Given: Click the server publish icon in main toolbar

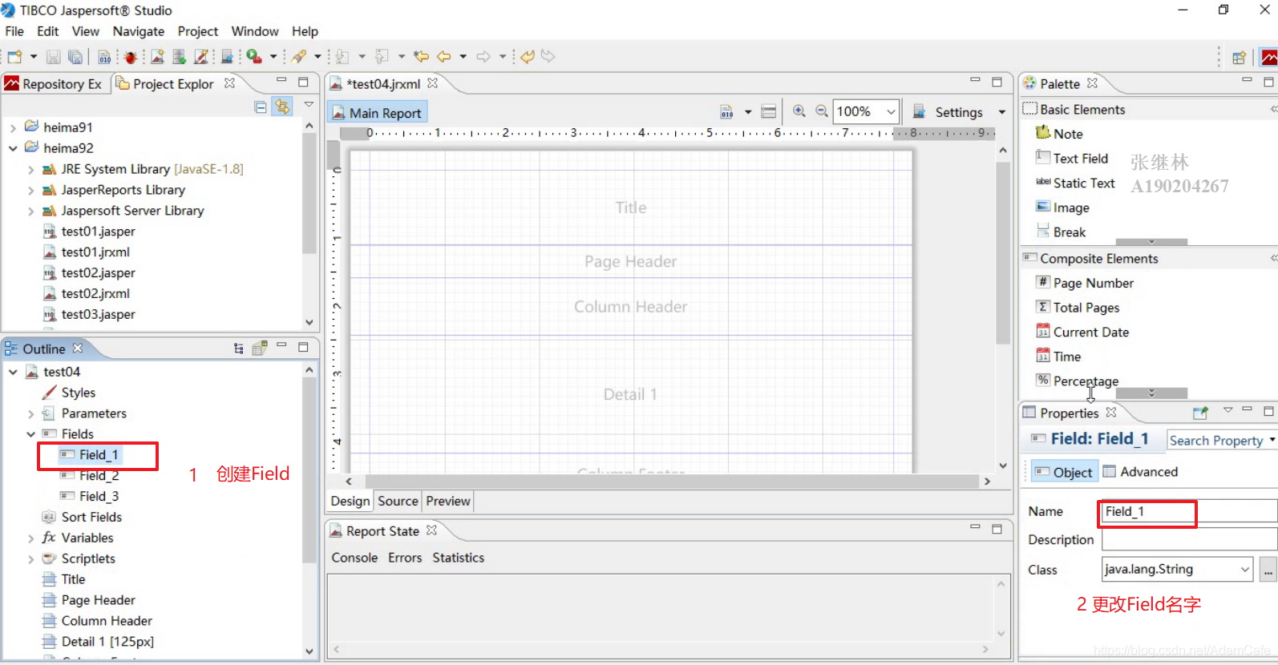Looking at the screenshot, I should pyautogui.click(x=227, y=57).
